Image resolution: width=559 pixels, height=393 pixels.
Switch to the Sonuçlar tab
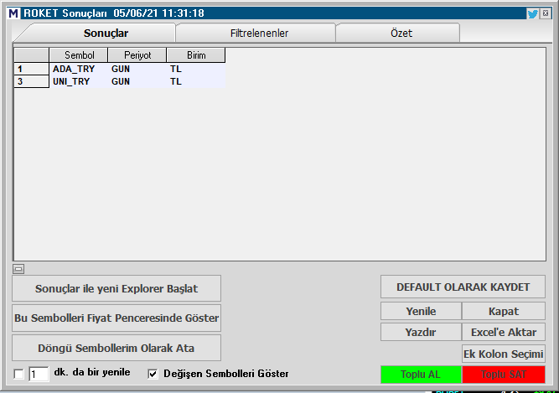[106, 34]
